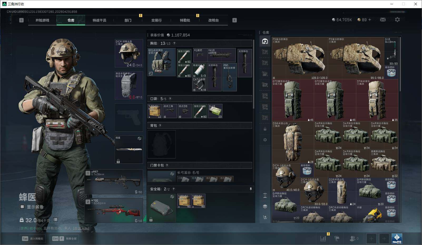Select the equipped DICH training helmet
The width and height of the screenshot is (422, 245).
point(129,53)
